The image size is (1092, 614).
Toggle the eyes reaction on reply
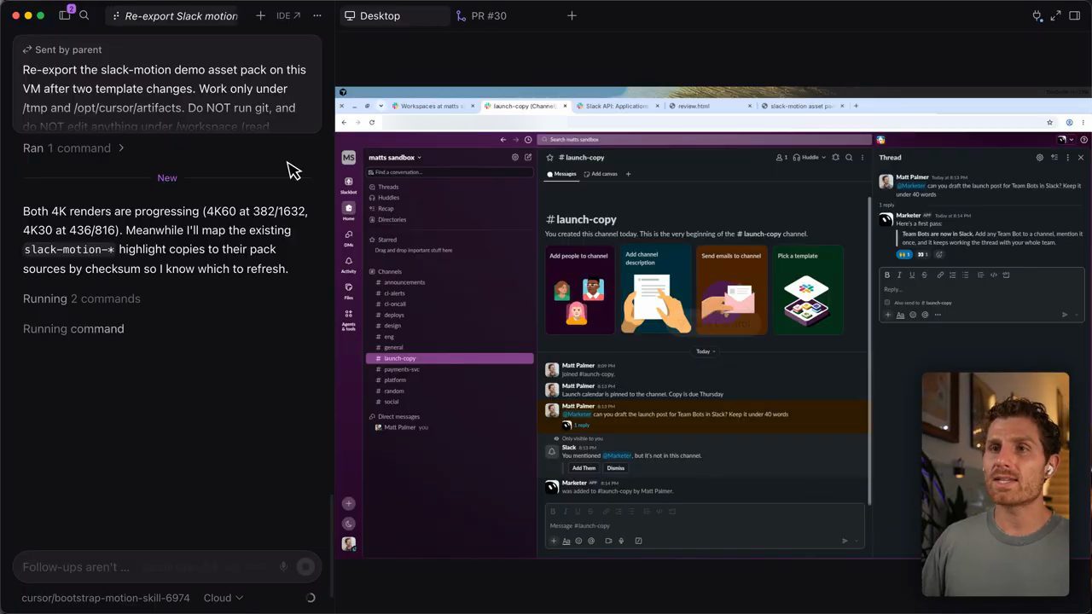tap(922, 254)
